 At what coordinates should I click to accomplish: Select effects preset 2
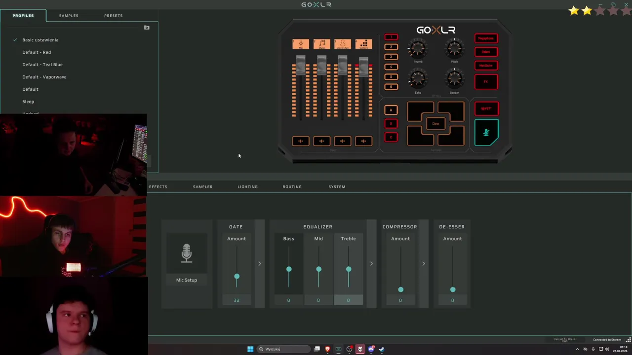tap(391, 47)
